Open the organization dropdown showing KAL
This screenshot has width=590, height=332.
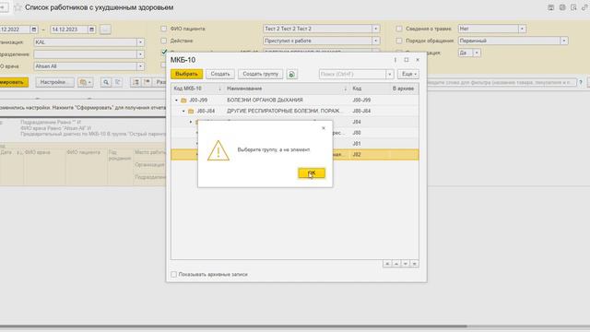pyautogui.click(x=140, y=42)
